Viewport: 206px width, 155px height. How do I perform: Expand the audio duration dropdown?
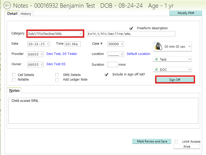(190, 47)
